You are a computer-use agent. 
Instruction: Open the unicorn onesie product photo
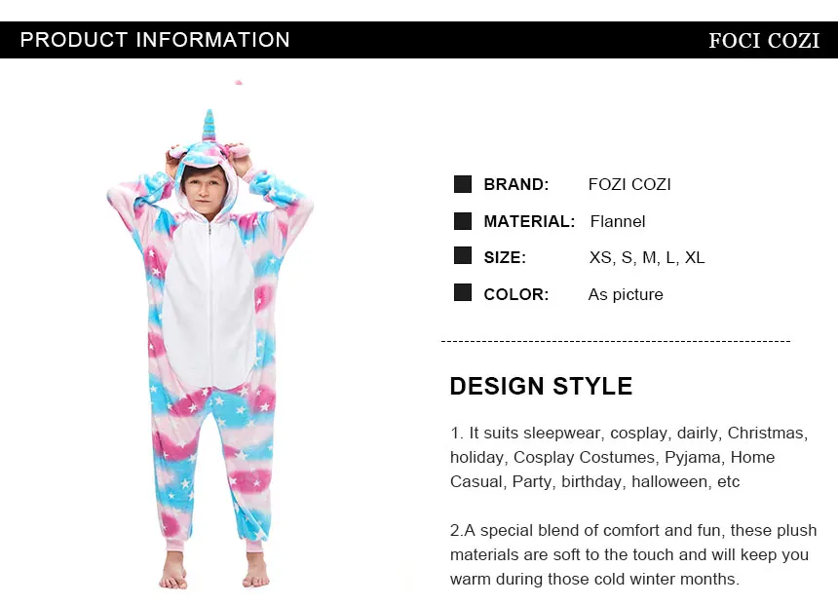[210, 349]
